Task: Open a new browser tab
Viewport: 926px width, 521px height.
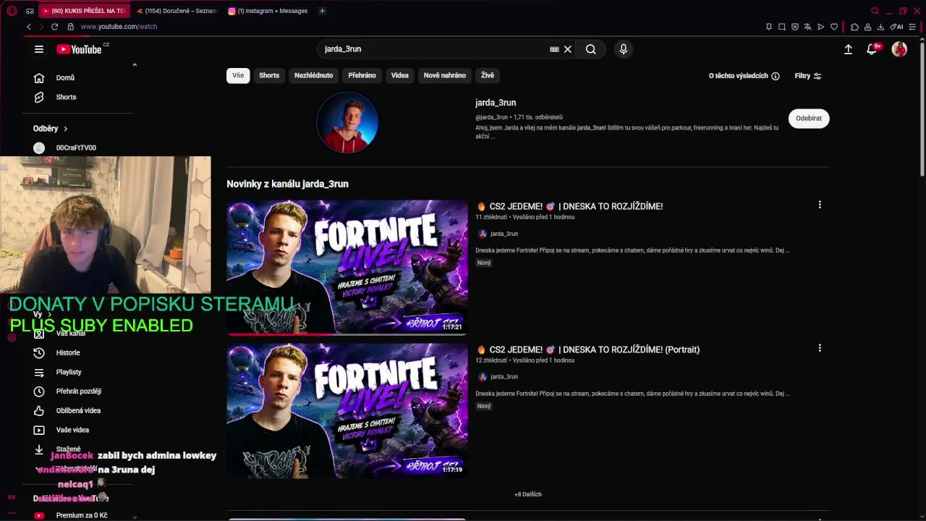Action: [322, 11]
